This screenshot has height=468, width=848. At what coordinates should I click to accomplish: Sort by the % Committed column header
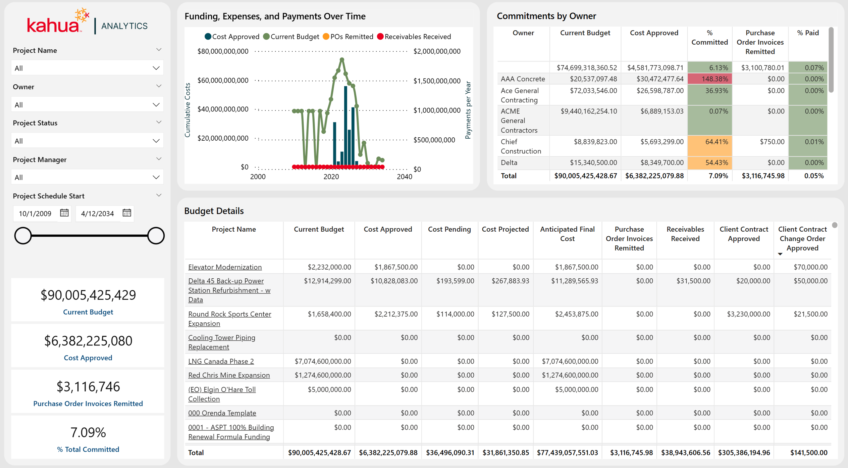[709, 38]
